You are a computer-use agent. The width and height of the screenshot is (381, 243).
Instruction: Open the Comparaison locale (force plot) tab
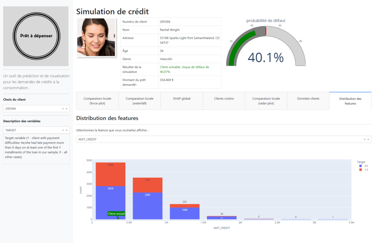pos(97,101)
